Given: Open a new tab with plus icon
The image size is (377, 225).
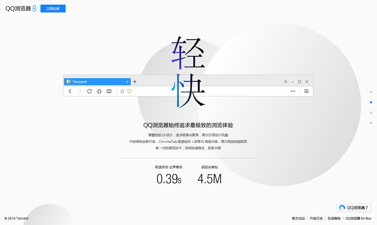Looking at the screenshot, I should pos(135,82).
